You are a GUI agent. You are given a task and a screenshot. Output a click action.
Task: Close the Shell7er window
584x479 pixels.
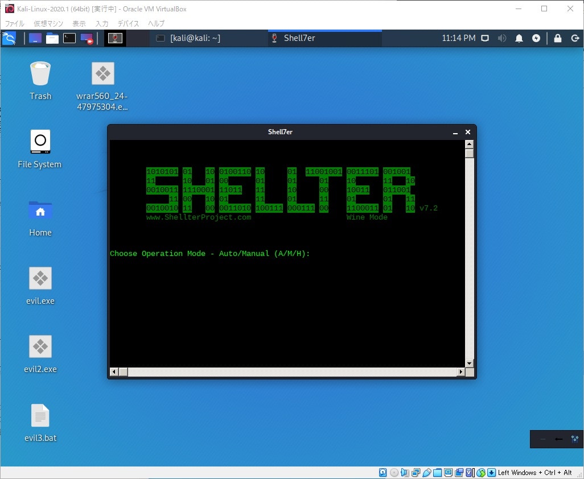pyautogui.click(x=468, y=132)
